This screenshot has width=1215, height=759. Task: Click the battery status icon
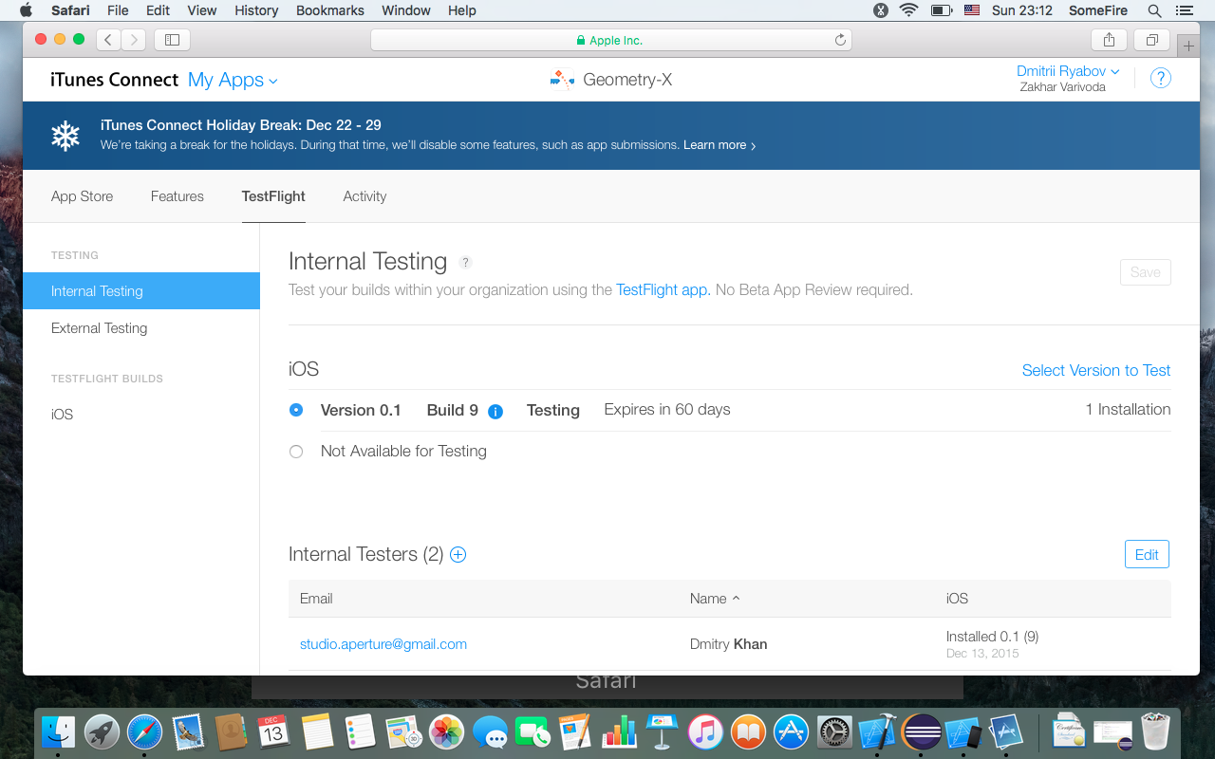pyautogui.click(x=942, y=10)
